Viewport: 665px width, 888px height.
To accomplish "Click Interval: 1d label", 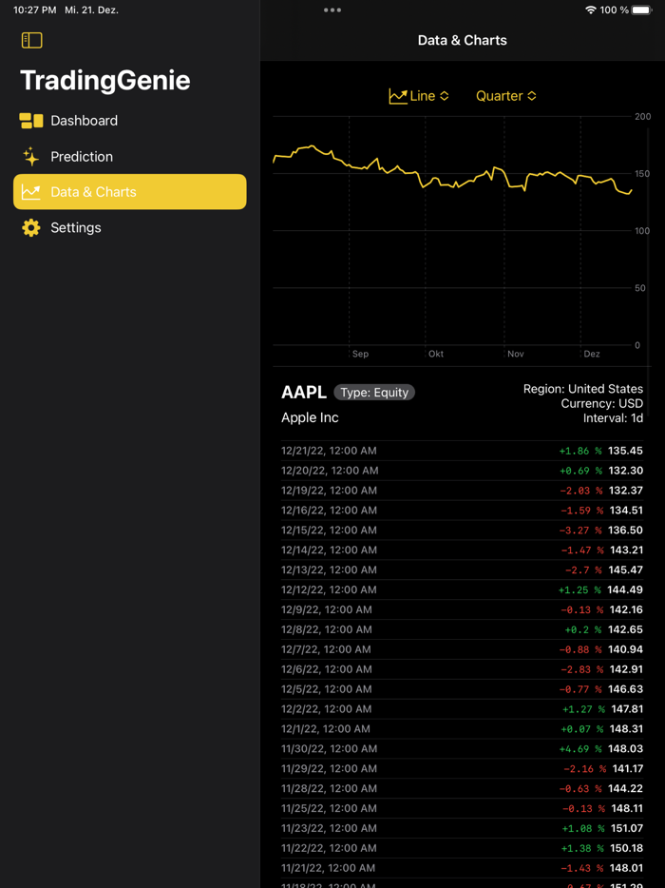I will coord(613,418).
